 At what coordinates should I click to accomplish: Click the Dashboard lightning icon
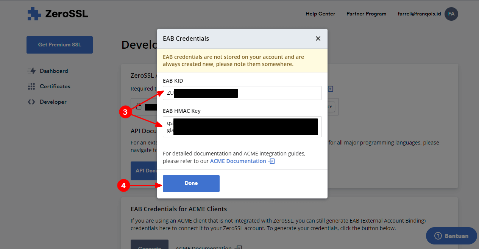coord(32,71)
